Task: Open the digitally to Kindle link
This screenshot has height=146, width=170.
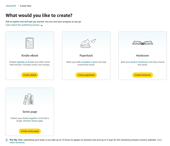Action: [x=26, y=62]
